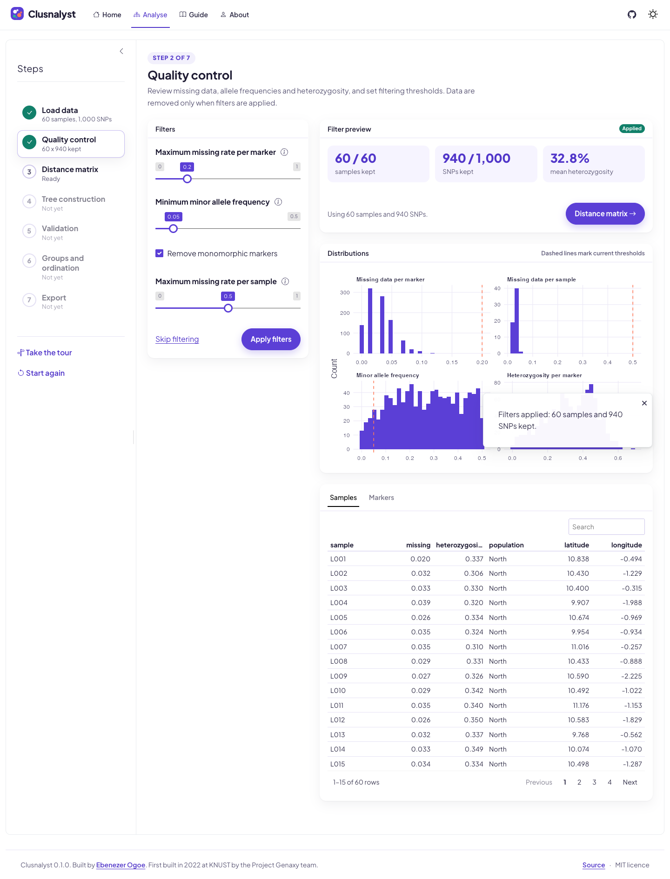This screenshot has height=879, width=670.
Task: Click info icon for minor allele frequency
Action: 278,202
